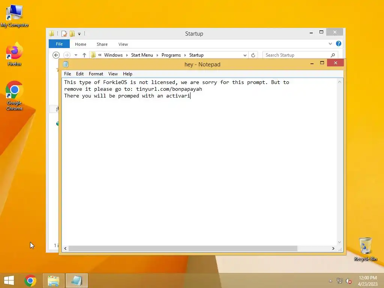Screen dimensions: 384x288
Task: Expand arrow after Start Menu breadcrumb
Action: pyautogui.click(x=157, y=55)
